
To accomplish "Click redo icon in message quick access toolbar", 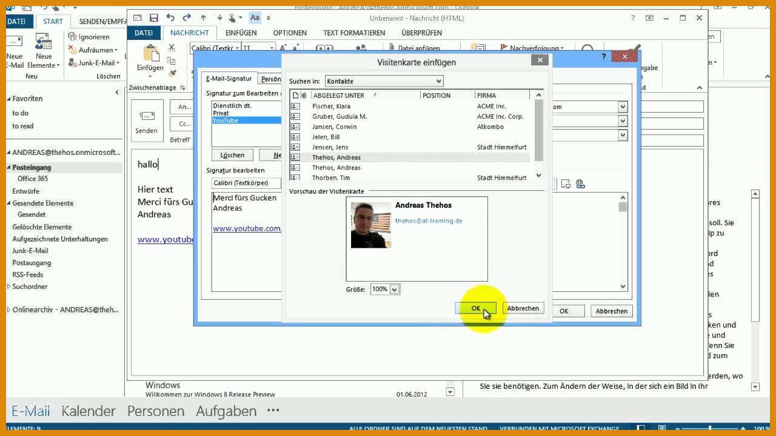I will point(187,18).
